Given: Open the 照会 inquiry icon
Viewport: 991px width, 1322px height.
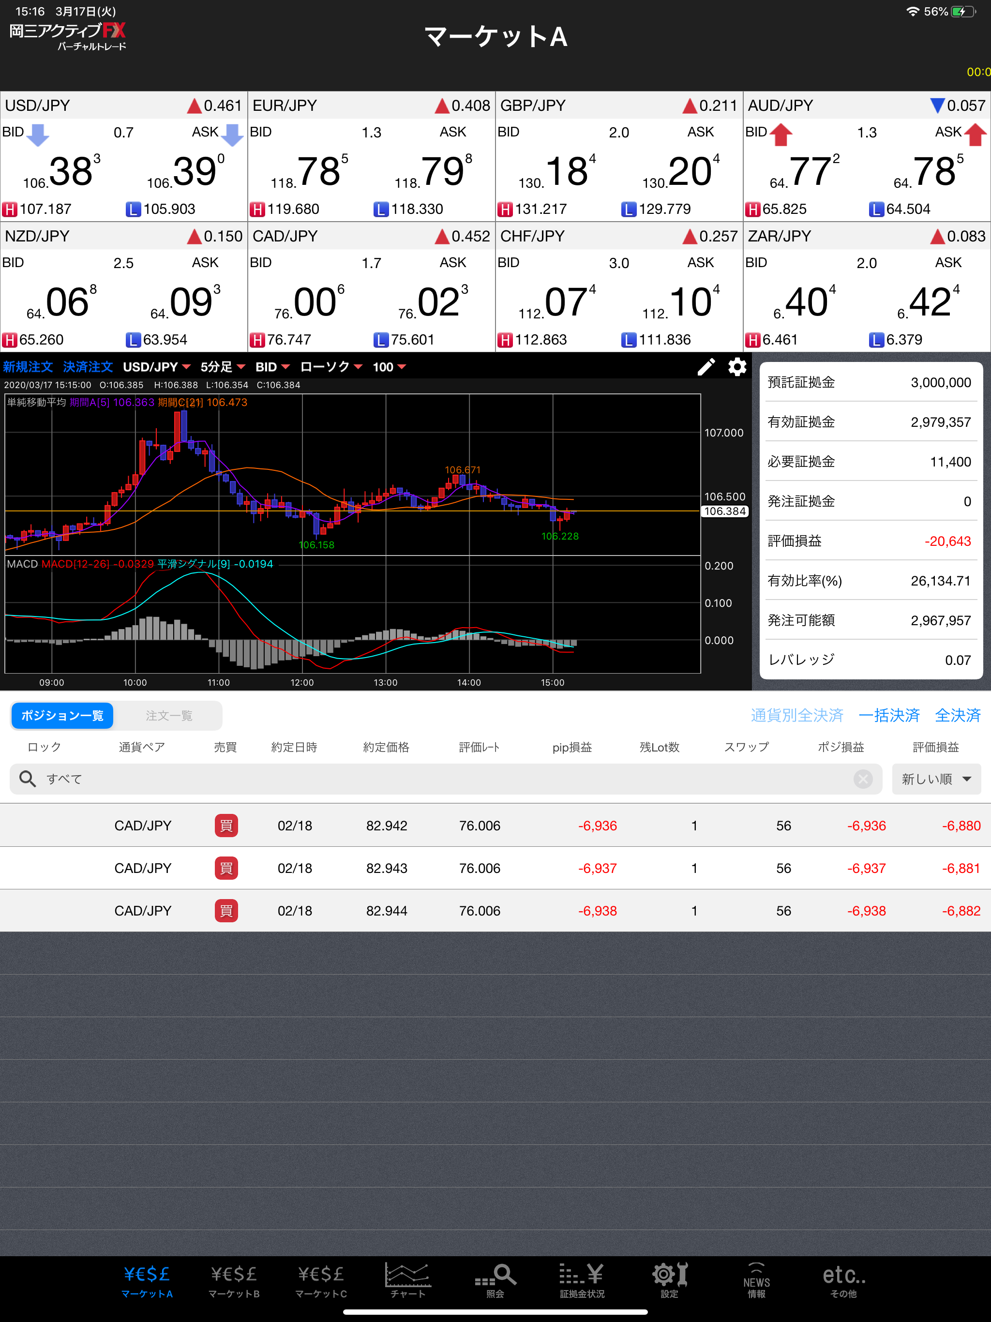Looking at the screenshot, I should (x=495, y=1281).
